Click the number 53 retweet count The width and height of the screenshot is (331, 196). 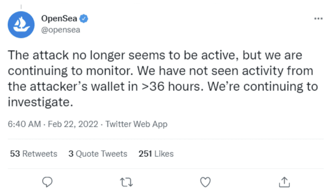[15, 154]
